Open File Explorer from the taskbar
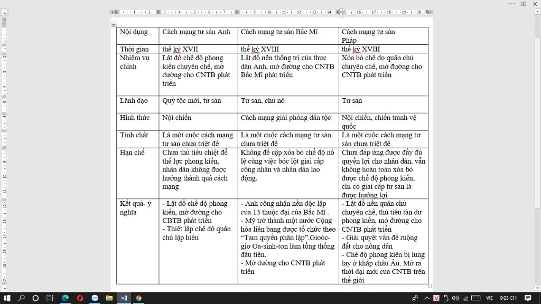This screenshot has height=304, width=541. click(109, 298)
